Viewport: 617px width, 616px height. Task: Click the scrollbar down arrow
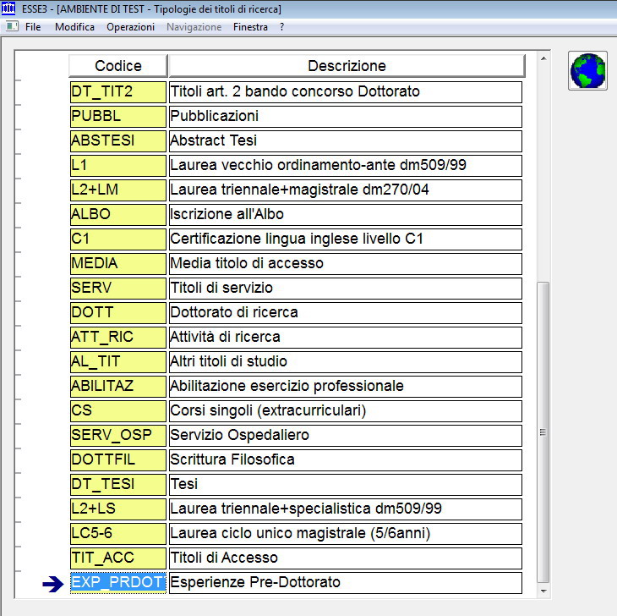[x=543, y=591]
